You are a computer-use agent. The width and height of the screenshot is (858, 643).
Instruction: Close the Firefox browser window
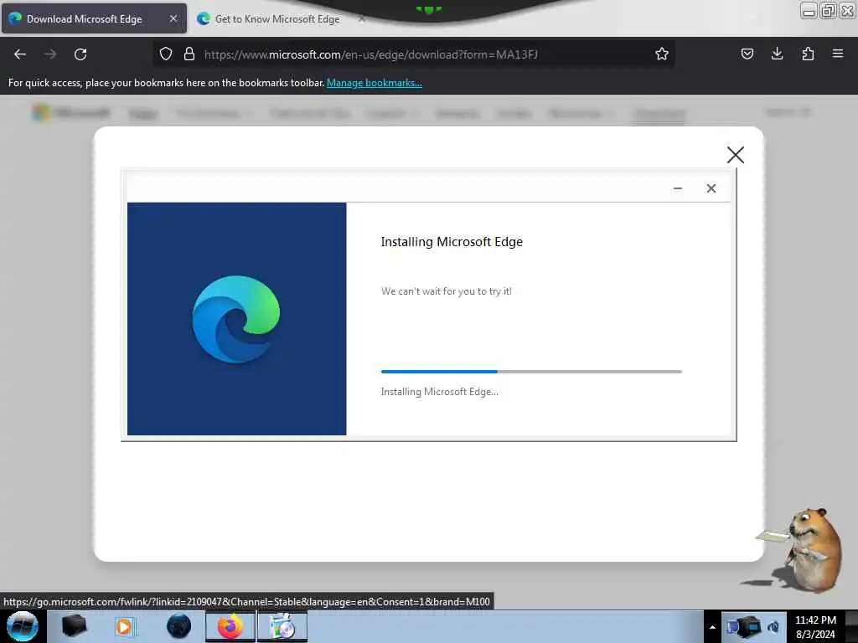coord(847,10)
